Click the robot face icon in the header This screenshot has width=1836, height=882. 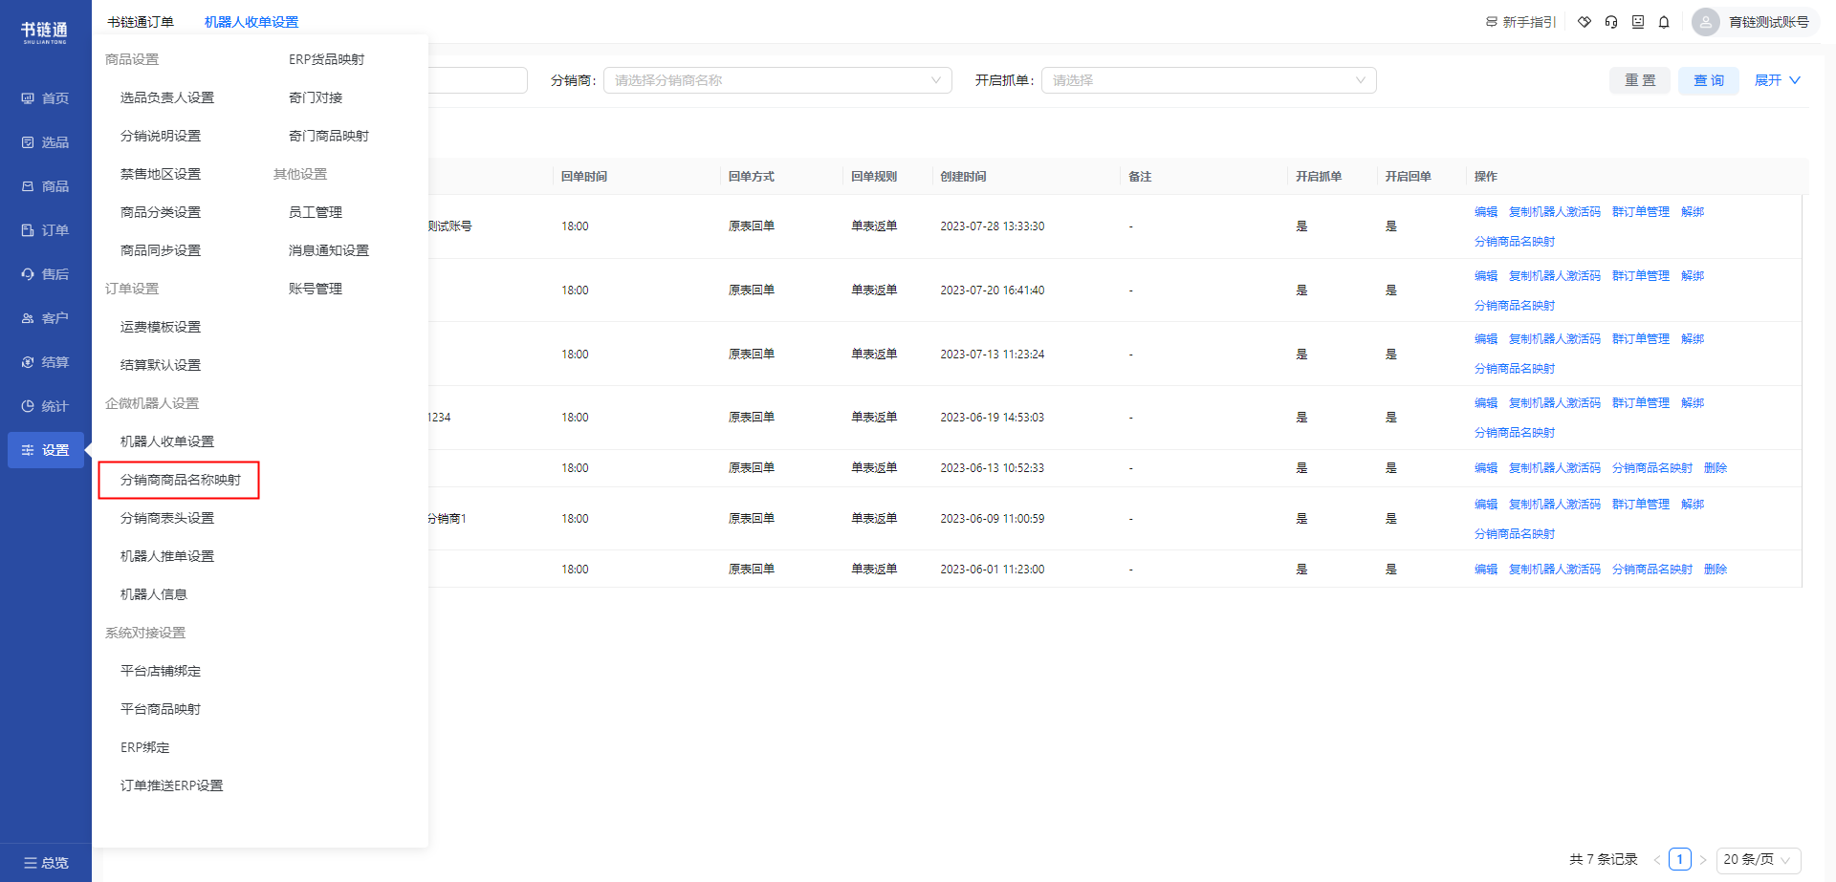(1638, 22)
